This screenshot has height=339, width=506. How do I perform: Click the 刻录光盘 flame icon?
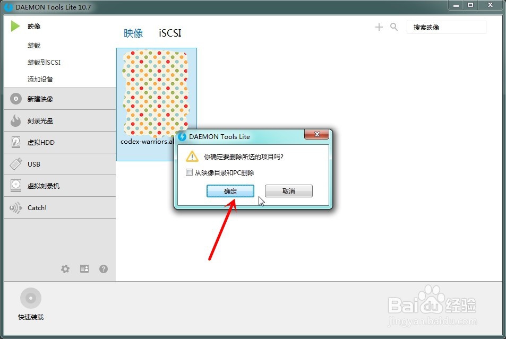point(15,120)
